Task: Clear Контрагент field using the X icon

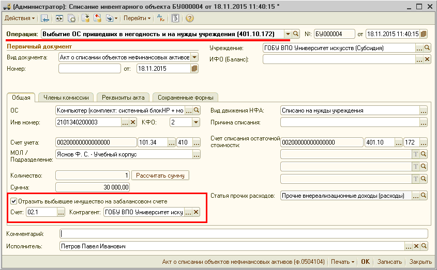Action: [x=196, y=212]
